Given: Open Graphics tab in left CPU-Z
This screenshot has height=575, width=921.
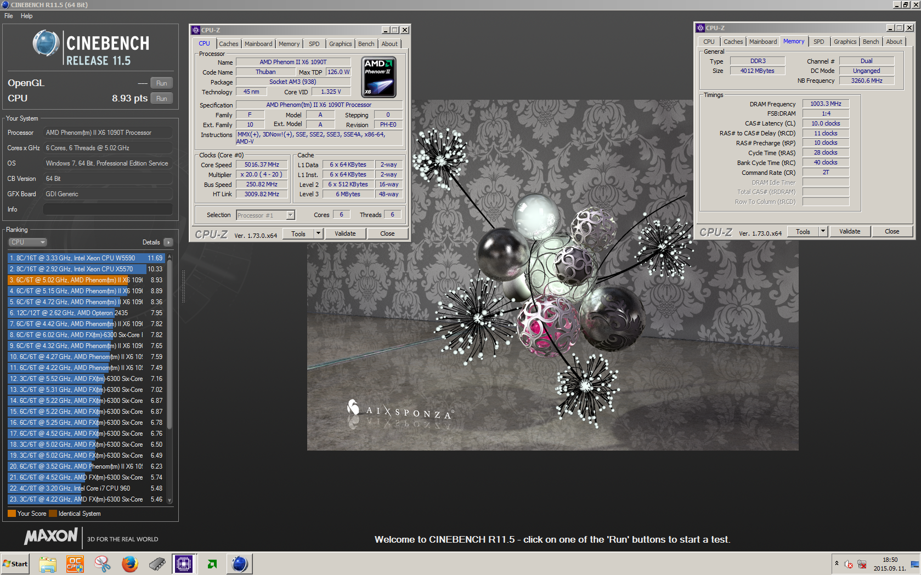Looking at the screenshot, I should point(341,44).
